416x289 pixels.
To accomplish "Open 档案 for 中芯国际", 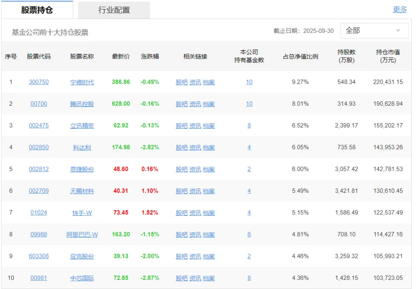I will click(208, 278).
